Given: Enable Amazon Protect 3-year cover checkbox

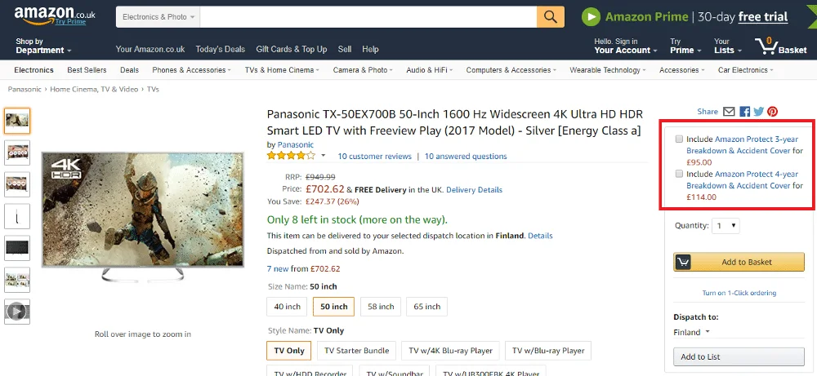Looking at the screenshot, I should (x=679, y=139).
